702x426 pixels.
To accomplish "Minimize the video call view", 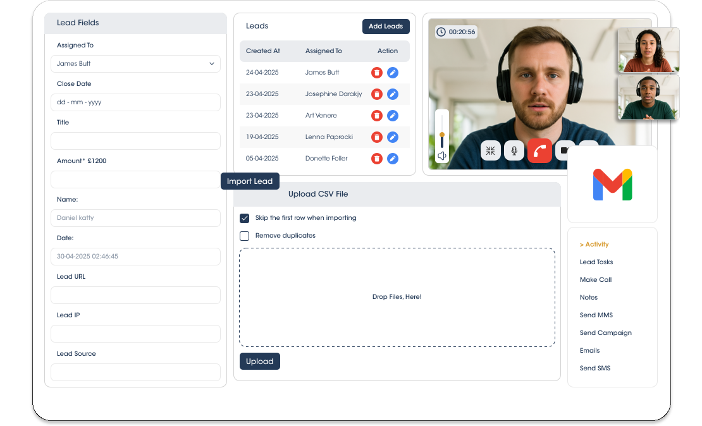I will [x=490, y=151].
